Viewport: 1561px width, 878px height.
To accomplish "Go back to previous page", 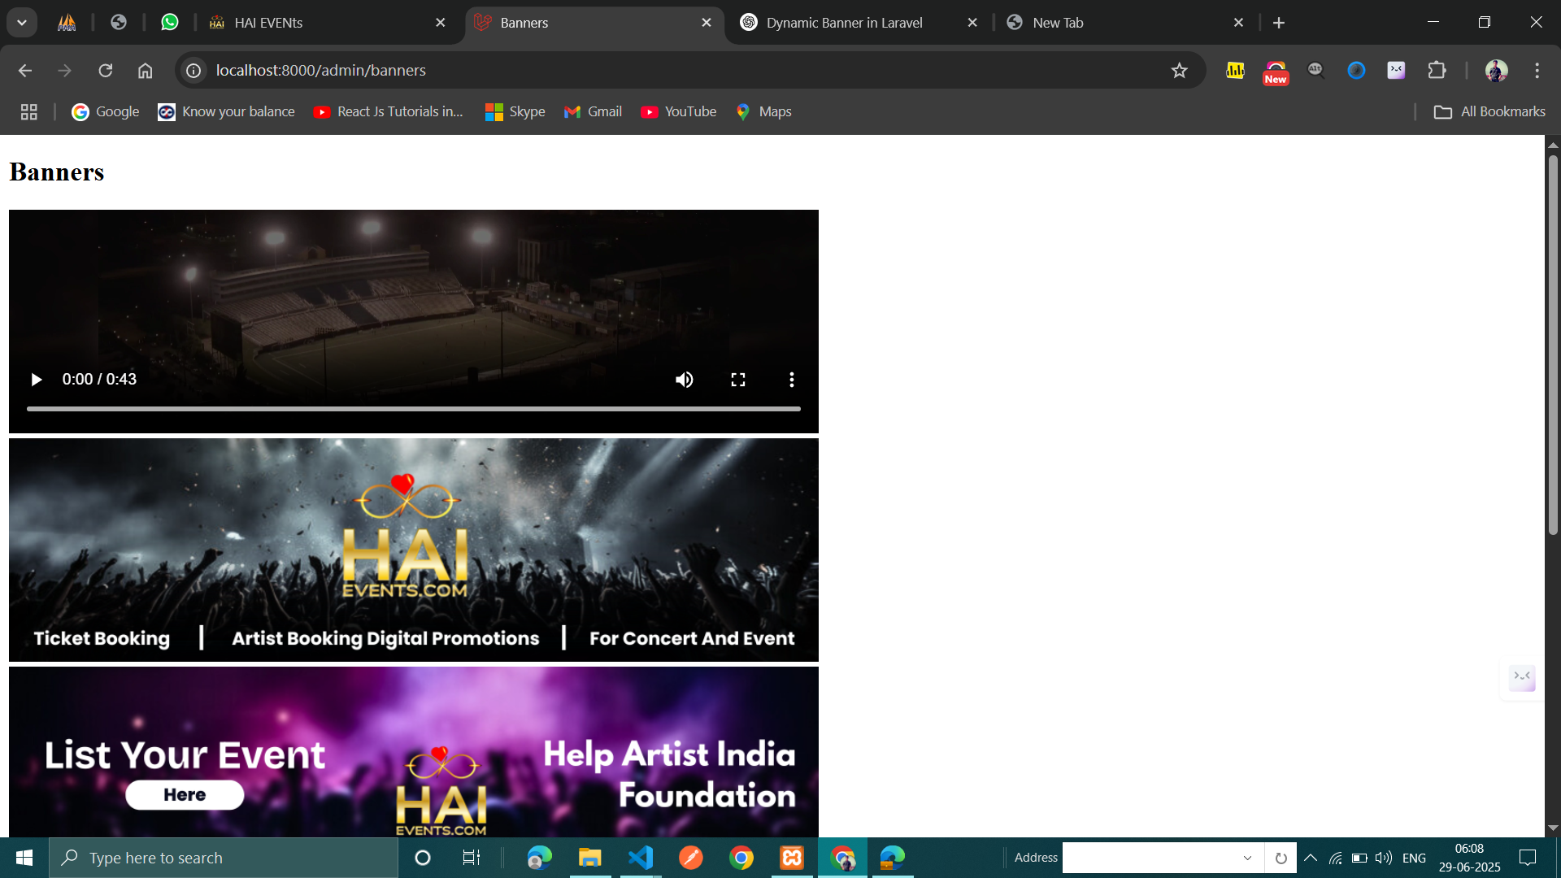I will 25,71.
